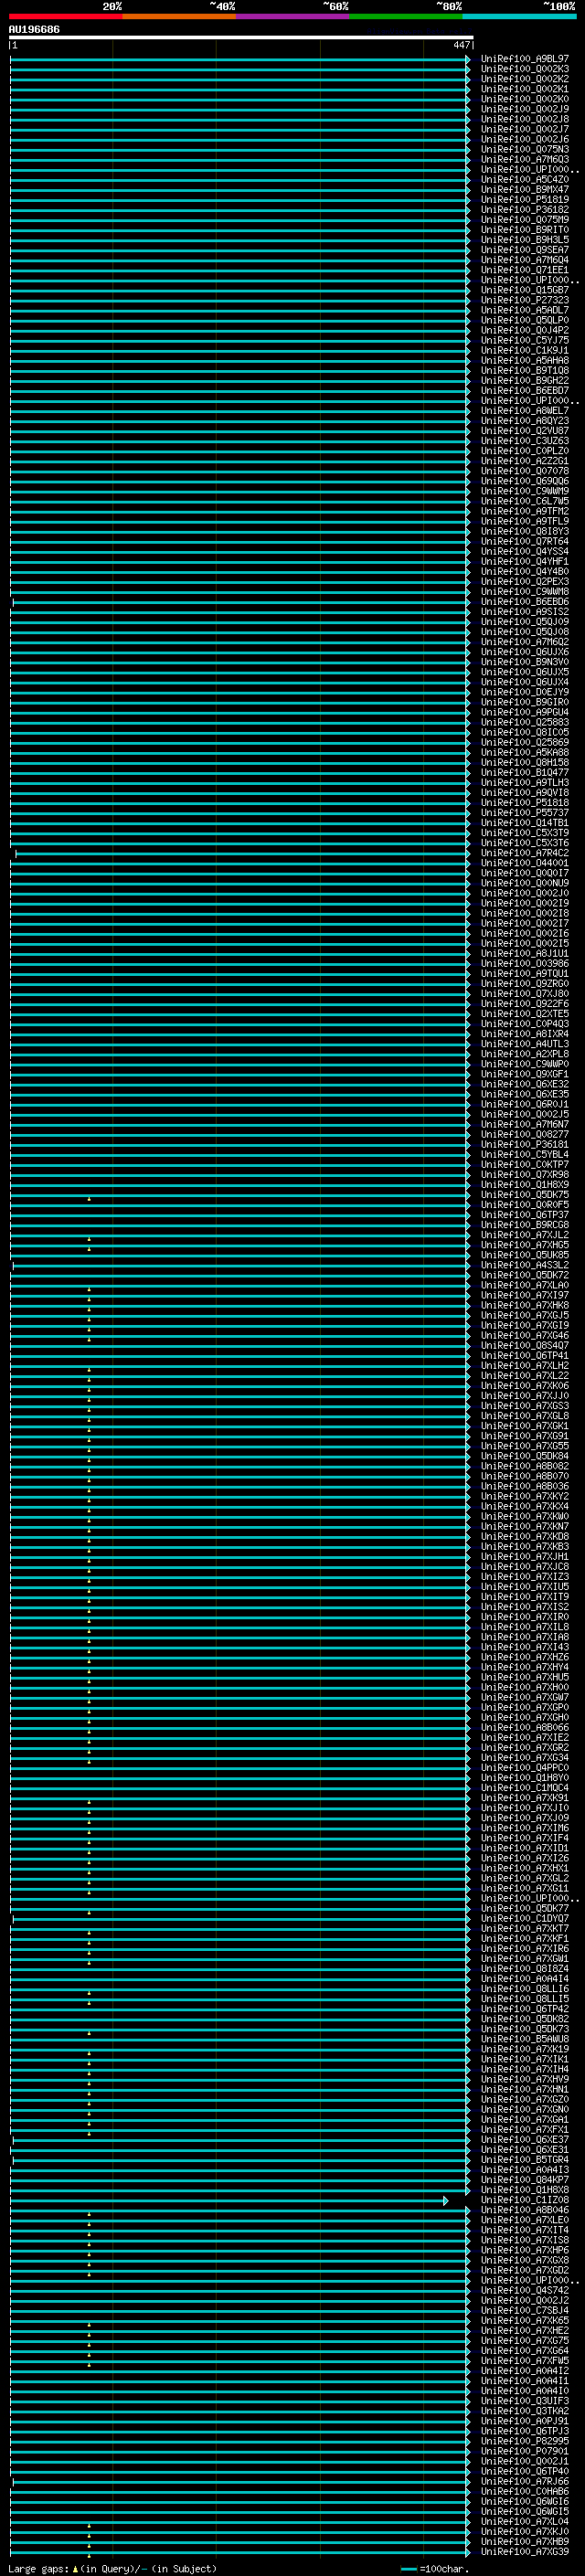Screen dimensions: 585x2576
Task: Select the label UniRef100_A0PJ91
Action: tap(525, 2421)
